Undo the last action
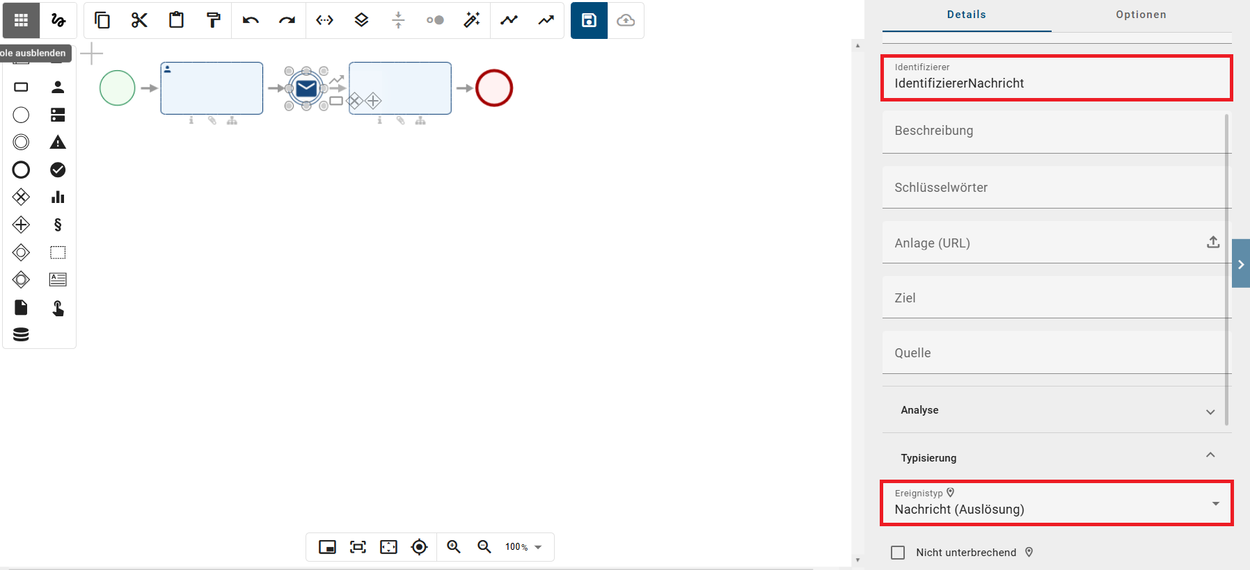This screenshot has width=1250, height=570. tap(251, 20)
